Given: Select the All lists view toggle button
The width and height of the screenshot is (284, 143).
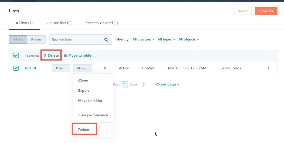Looking at the screenshot, I should click(x=18, y=39).
